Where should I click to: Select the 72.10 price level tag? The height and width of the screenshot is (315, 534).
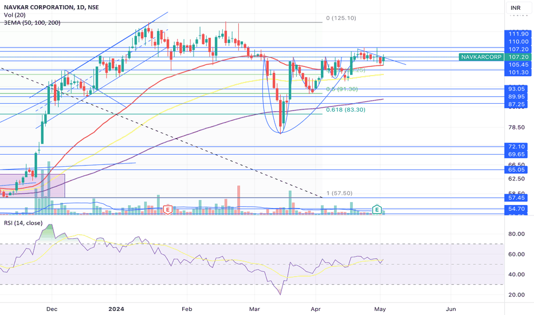[516, 147]
